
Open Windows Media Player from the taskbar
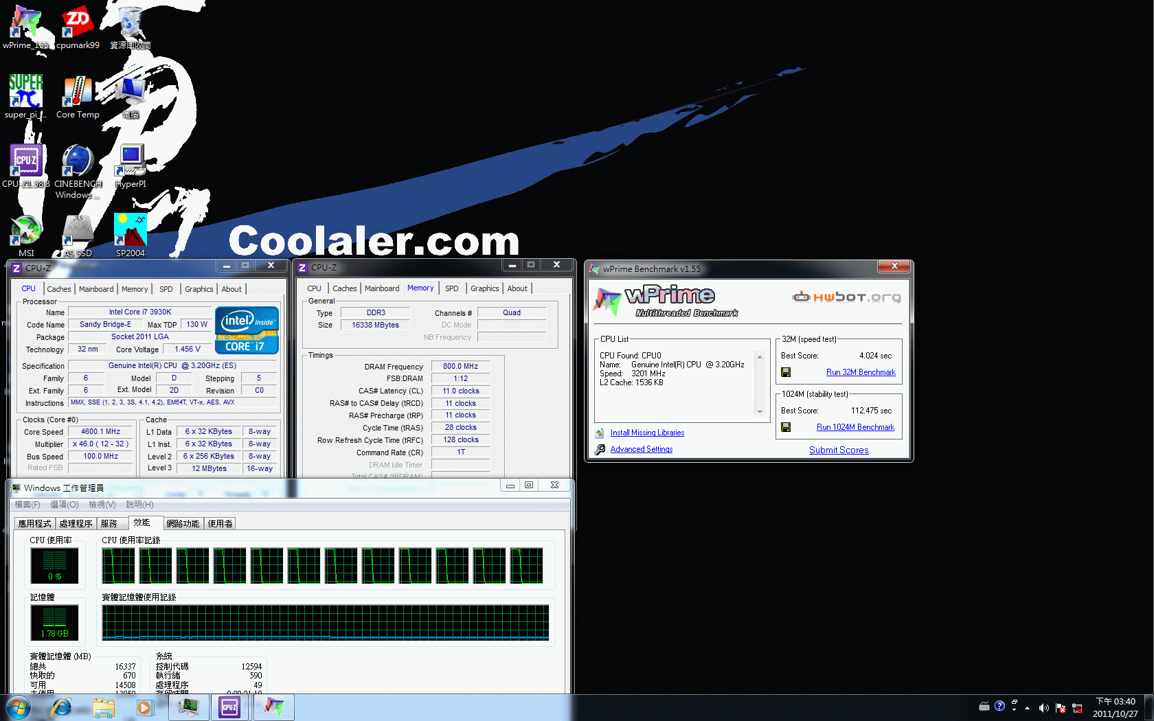tap(144, 707)
